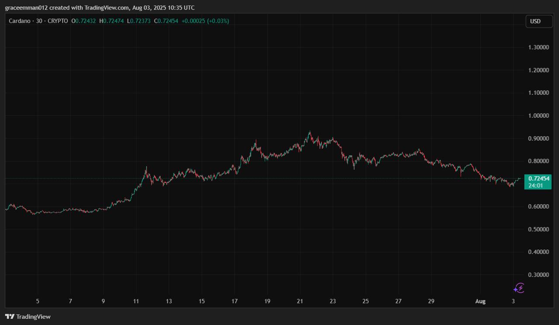This screenshot has height=325, width=559.
Task: Click the TradingView logo icon
Action: tap(10, 317)
